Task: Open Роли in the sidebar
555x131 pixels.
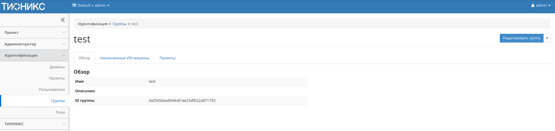Action: coord(60,112)
